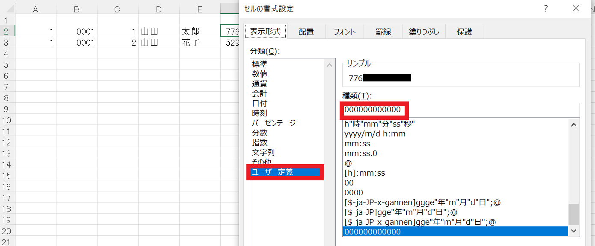Viewport: 595px width, 246px height.
Task: Pick the パーセンテージ category
Action: coord(274,123)
